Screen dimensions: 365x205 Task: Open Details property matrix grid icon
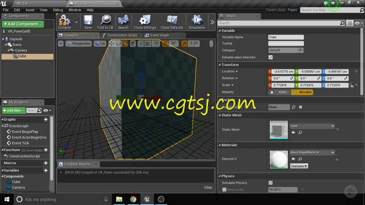click(349, 23)
